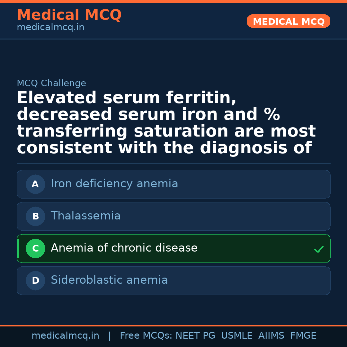The height and width of the screenshot is (347, 347).
Task: Click the serum ferritin question text
Action: (x=166, y=123)
